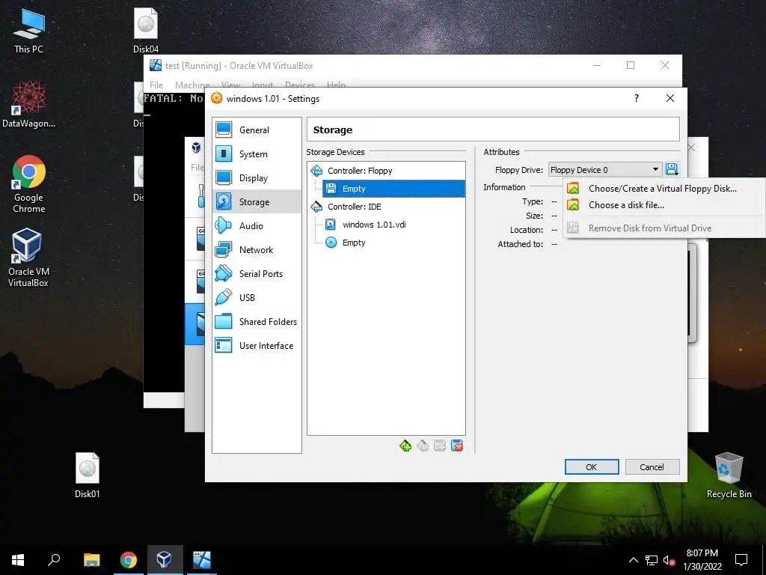Switch to VirtualBox Manager taskbar button
Screen dimensions: 766x575
164,560
